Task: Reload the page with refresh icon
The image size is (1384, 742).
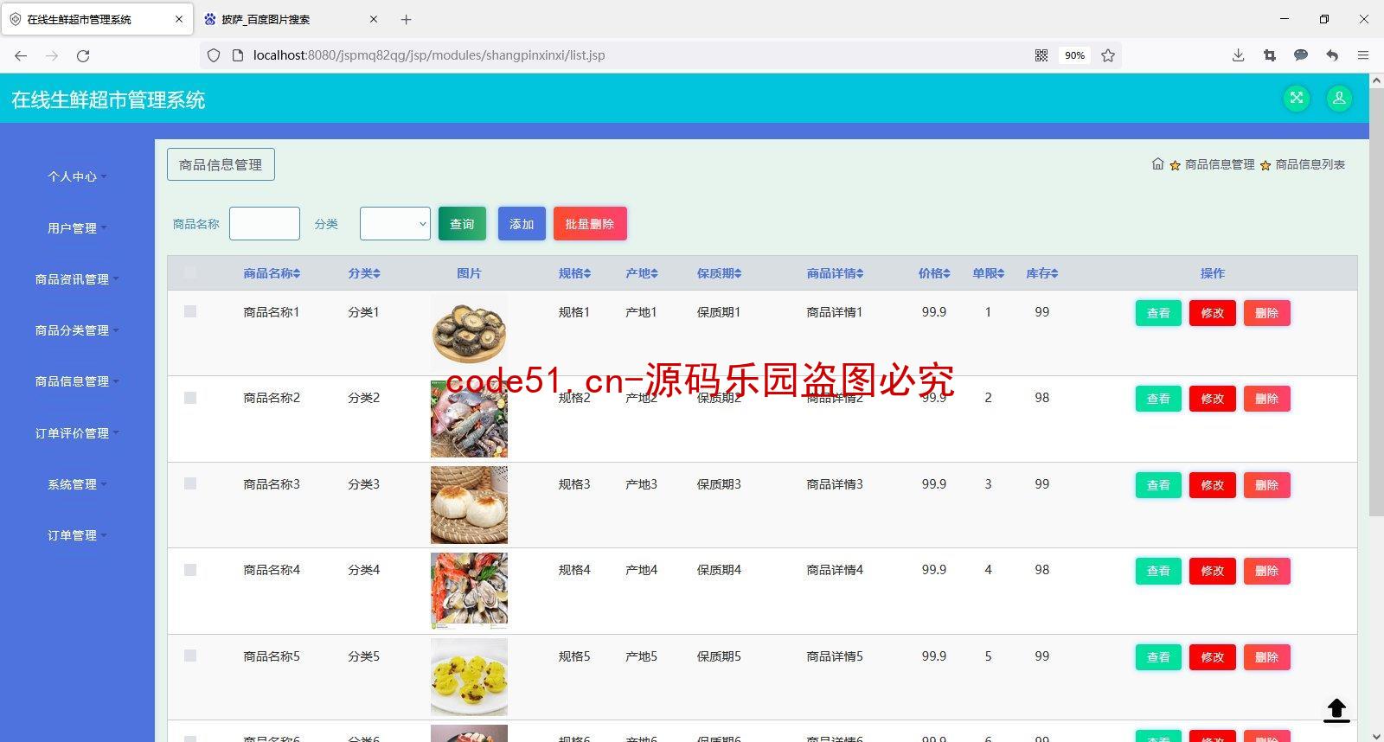Action: (83, 55)
